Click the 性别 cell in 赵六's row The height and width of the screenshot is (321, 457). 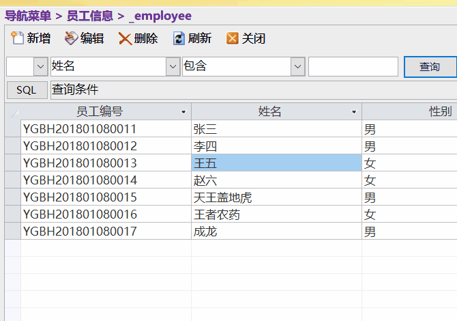click(x=409, y=180)
